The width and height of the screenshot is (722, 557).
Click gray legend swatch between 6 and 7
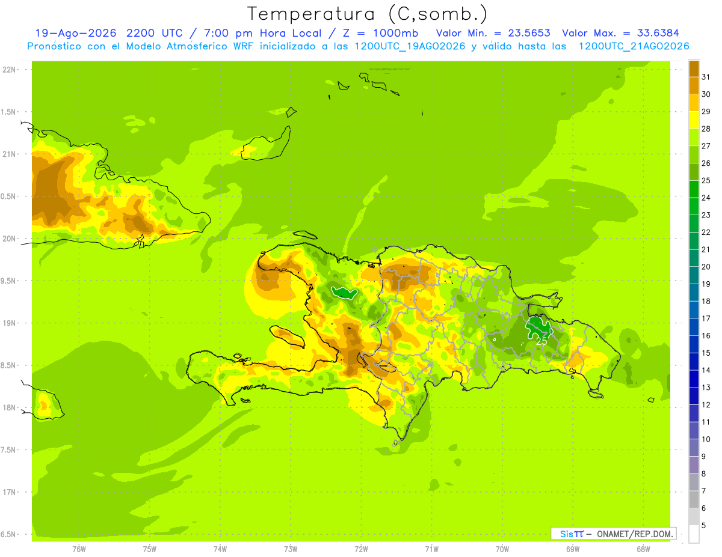(x=694, y=500)
